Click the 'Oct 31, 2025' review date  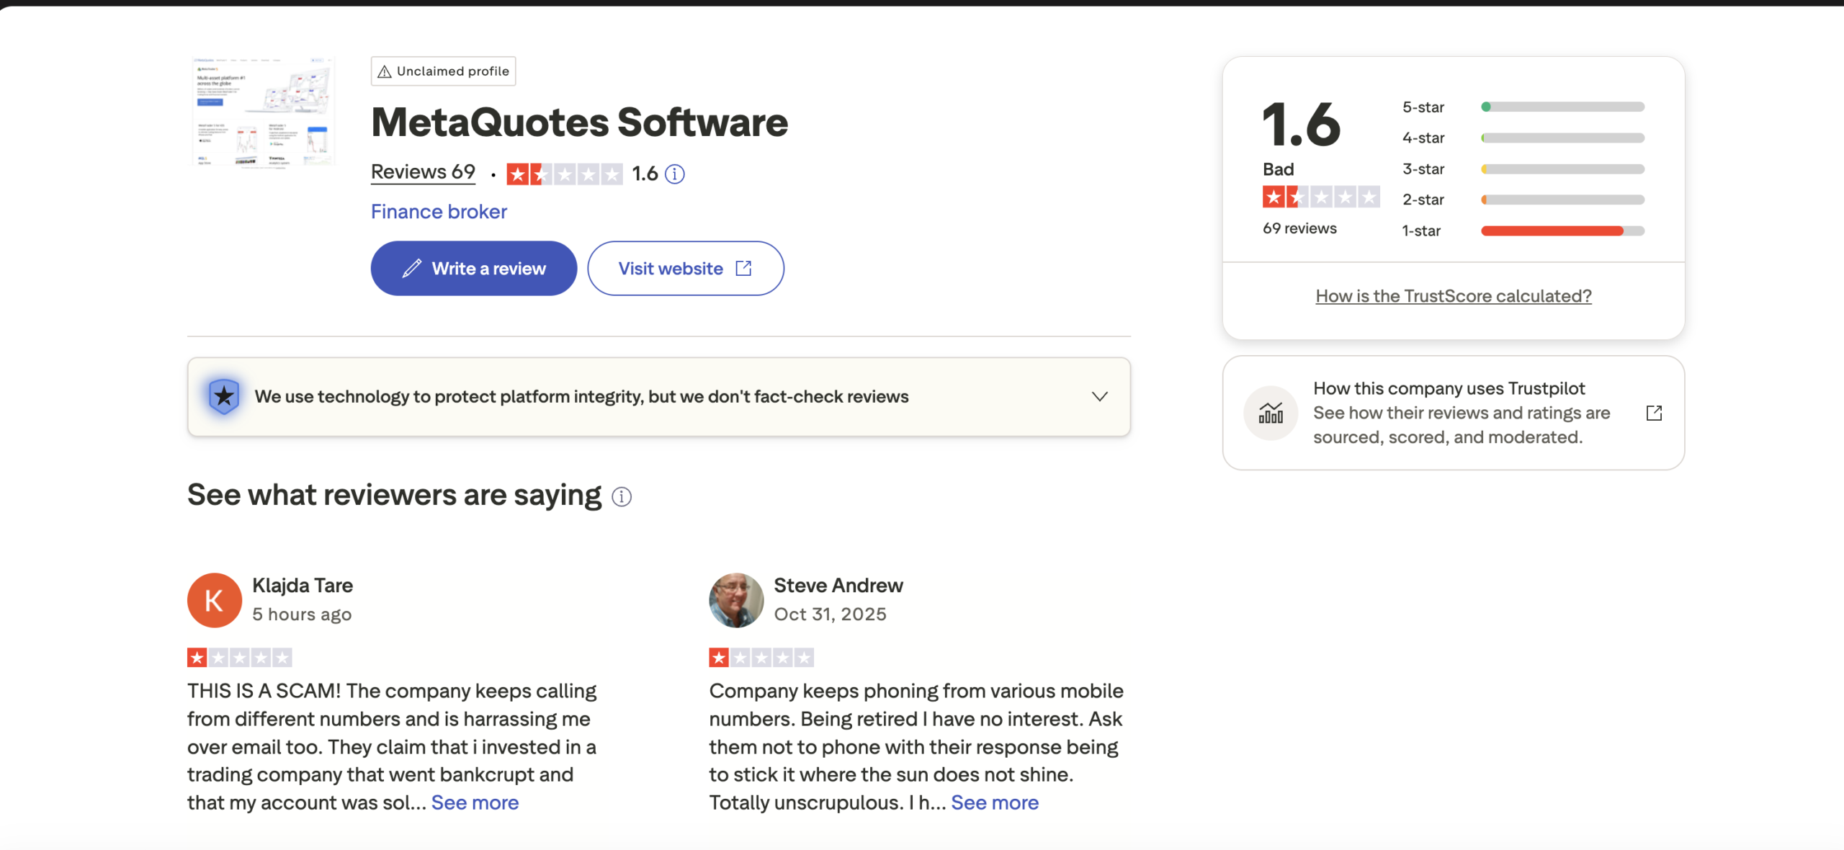pyautogui.click(x=830, y=614)
